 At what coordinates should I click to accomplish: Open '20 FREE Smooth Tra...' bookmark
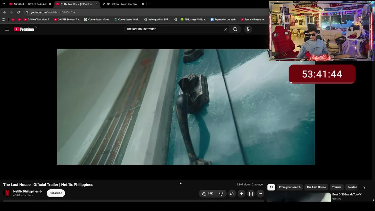click(67, 20)
